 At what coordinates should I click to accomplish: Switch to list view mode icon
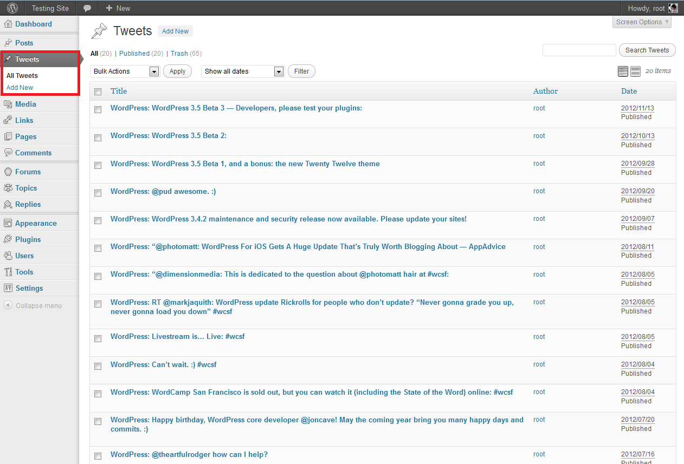click(623, 71)
